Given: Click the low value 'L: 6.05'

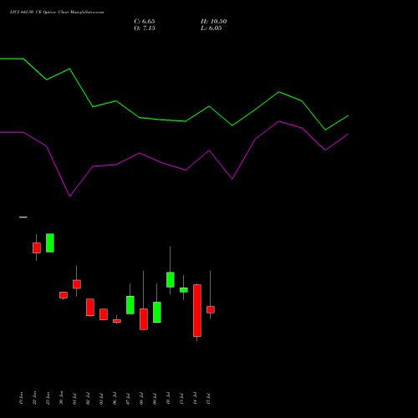Looking at the screenshot, I should [x=212, y=28].
